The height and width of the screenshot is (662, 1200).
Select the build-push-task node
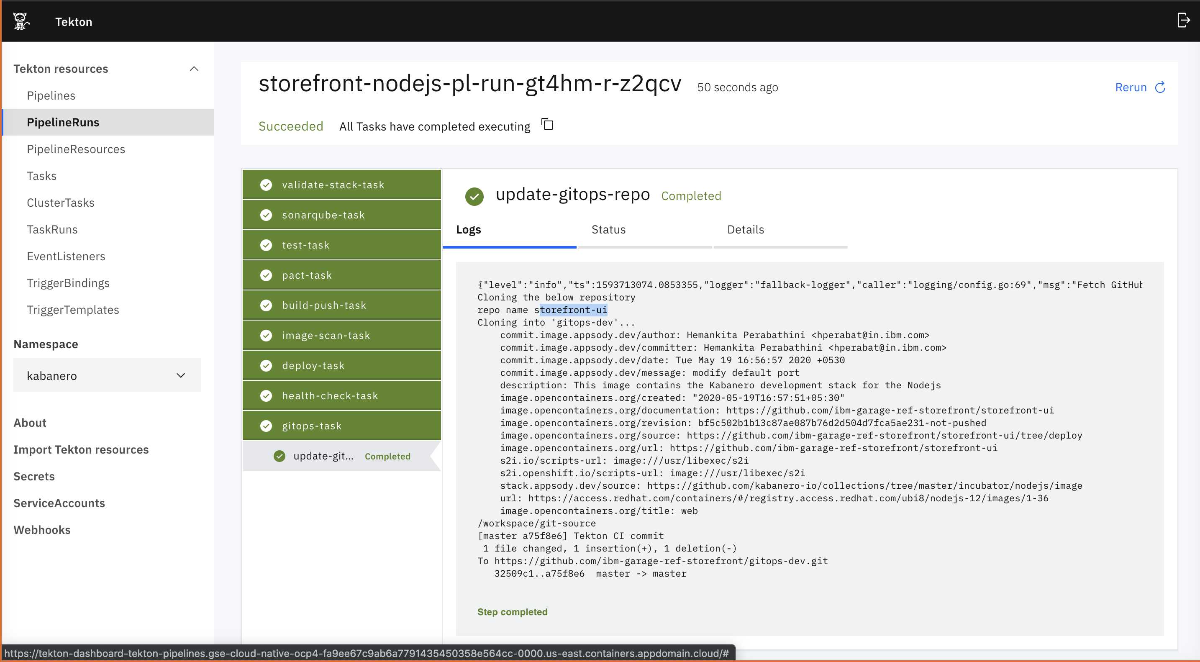(341, 305)
